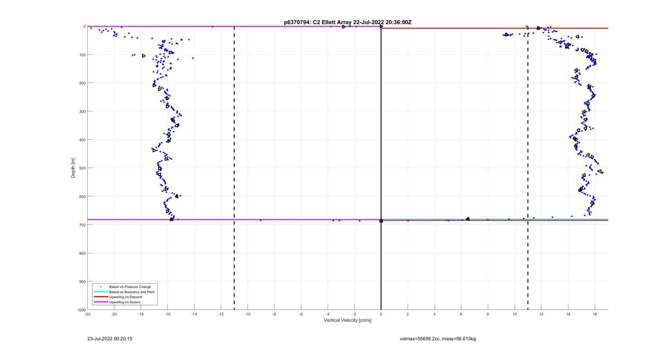
Task: Click x-axis tick label '-12'
Action: [221, 314]
